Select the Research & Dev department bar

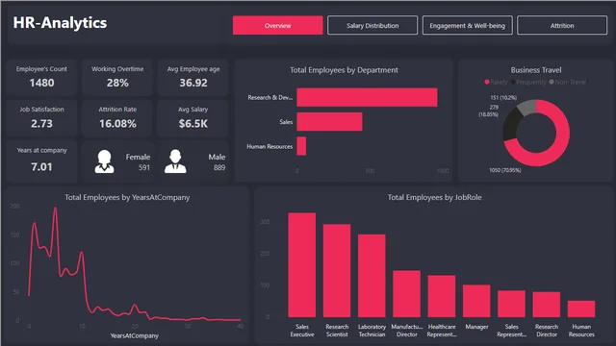[367, 97]
